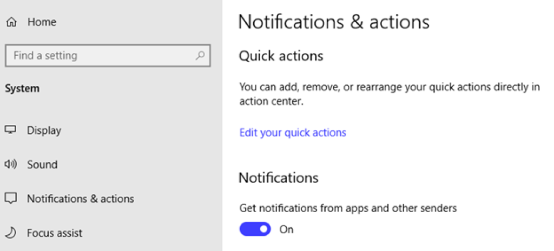Open Display settings in sidebar
554x251 pixels.
(44, 130)
